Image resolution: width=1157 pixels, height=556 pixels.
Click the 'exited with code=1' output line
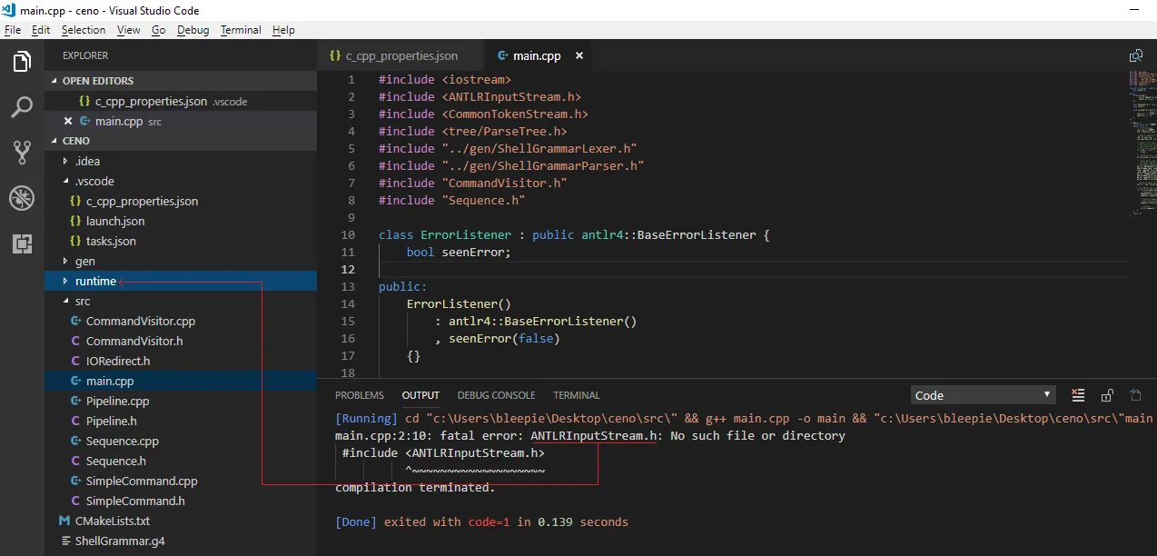tap(481, 522)
